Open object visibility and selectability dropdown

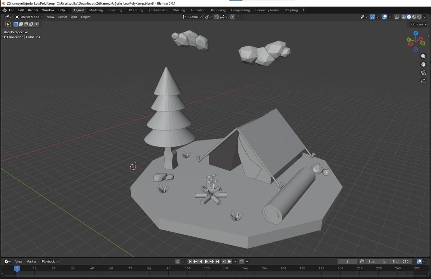point(364,17)
